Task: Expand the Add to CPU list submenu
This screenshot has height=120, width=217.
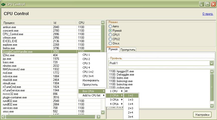Action: (92, 95)
